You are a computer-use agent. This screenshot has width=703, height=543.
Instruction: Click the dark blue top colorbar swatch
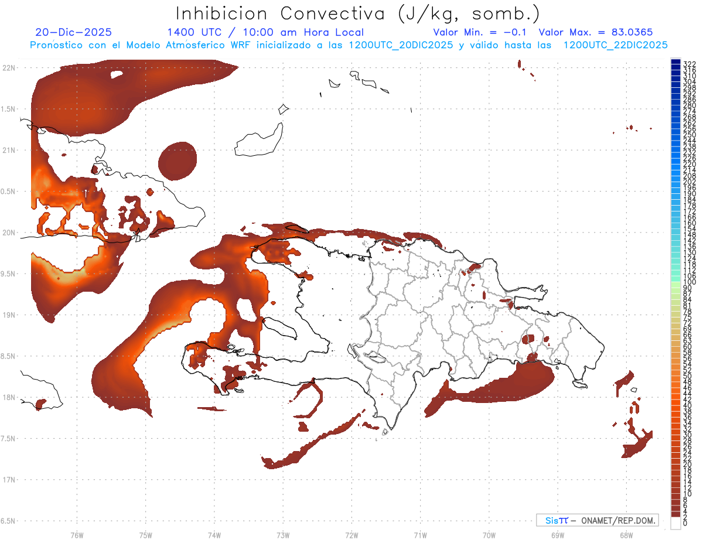(x=675, y=62)
